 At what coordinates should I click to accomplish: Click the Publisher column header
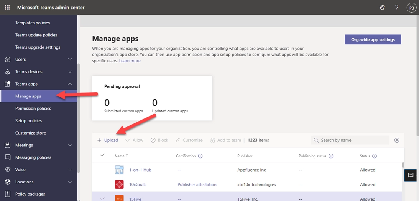click(245, 156)
